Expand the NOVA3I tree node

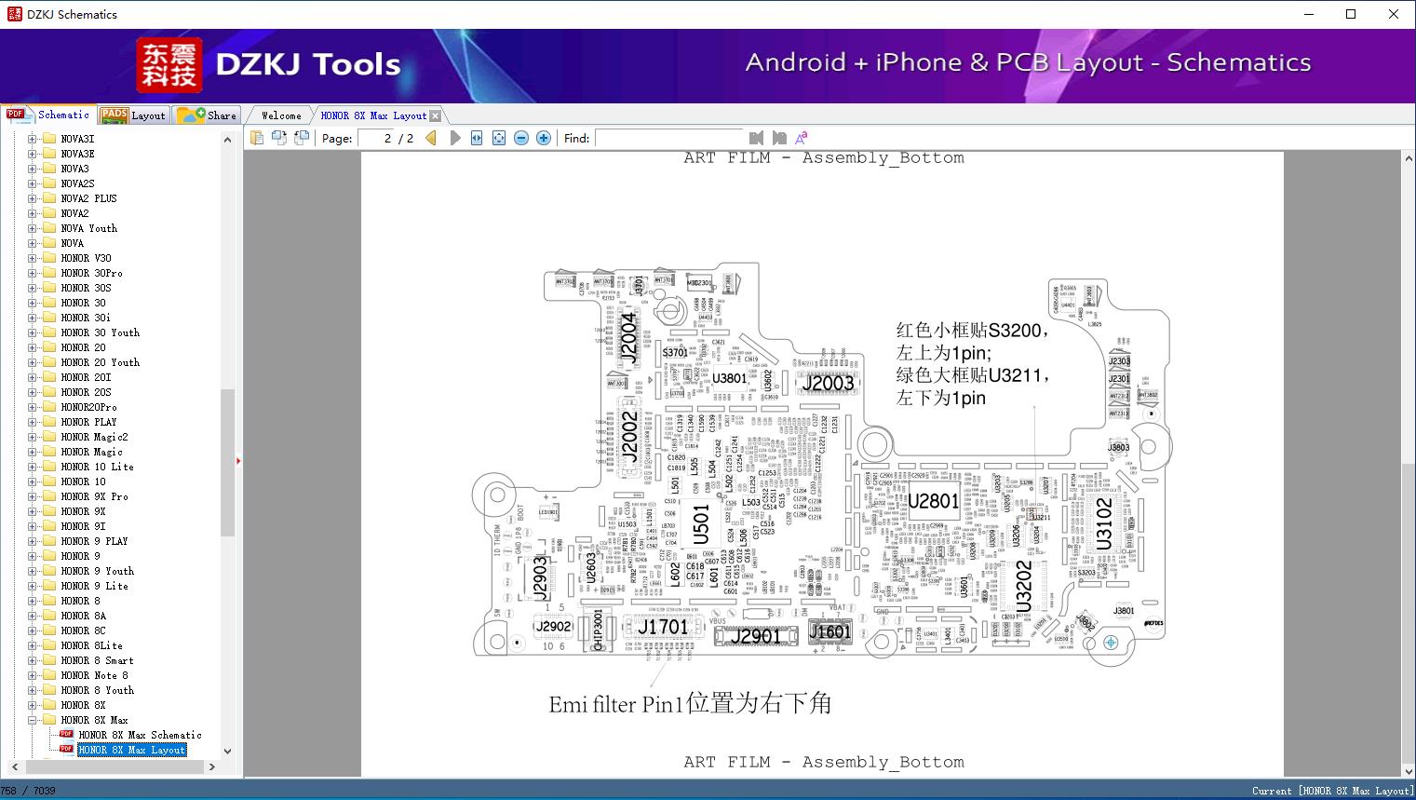(33, 139)
